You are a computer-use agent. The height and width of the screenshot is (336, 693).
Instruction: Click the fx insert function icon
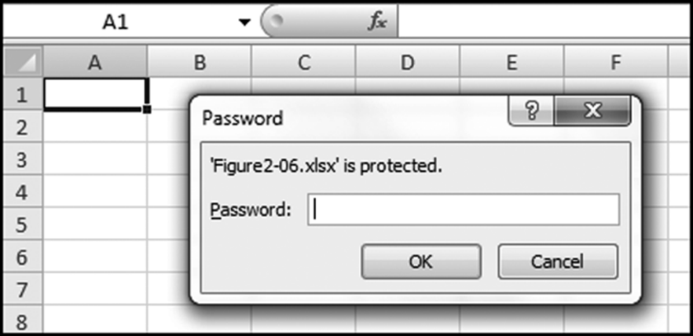[x=377, y=23]
